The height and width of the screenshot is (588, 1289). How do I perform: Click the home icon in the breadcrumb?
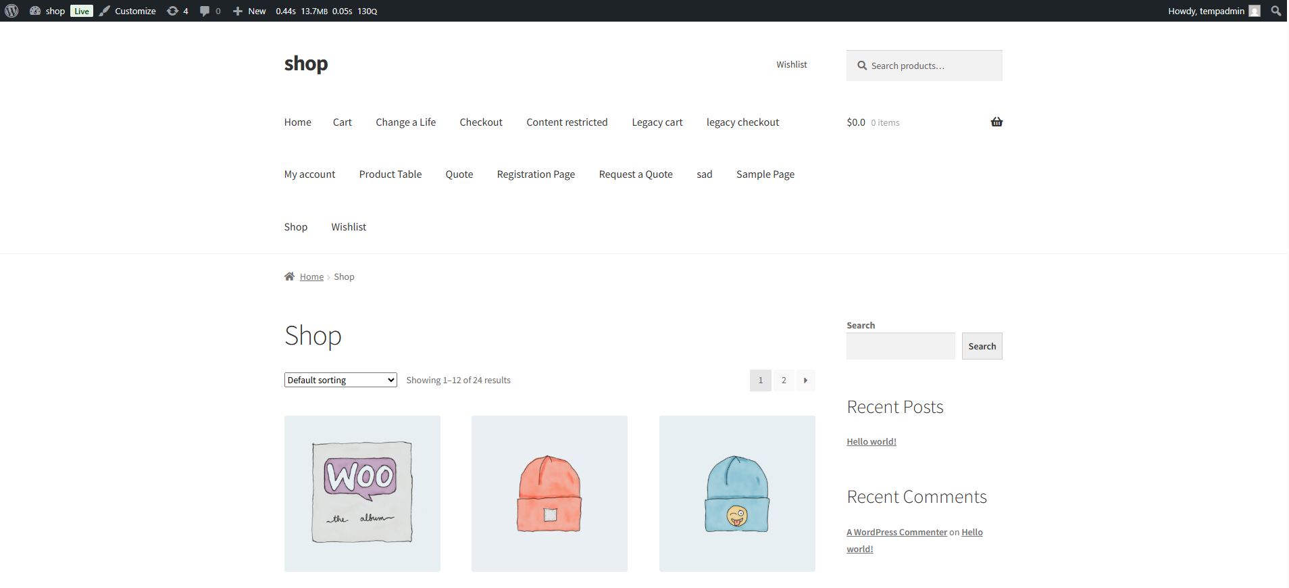290,276
